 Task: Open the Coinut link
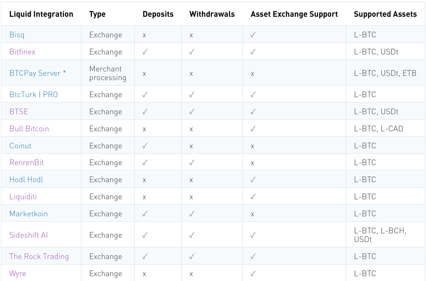pos(21,145)
